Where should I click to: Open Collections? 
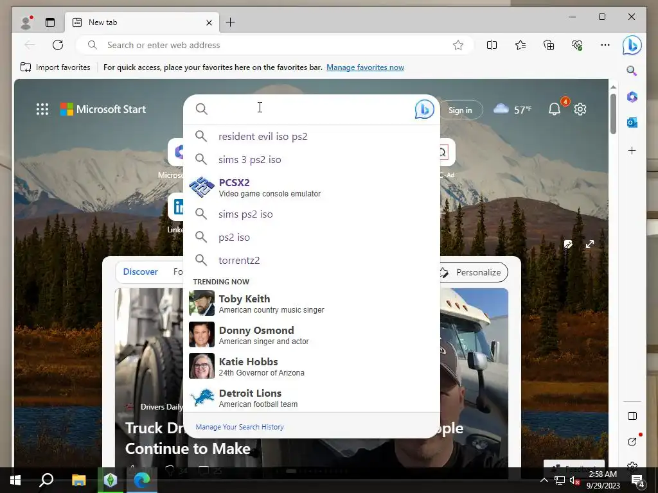549,45
